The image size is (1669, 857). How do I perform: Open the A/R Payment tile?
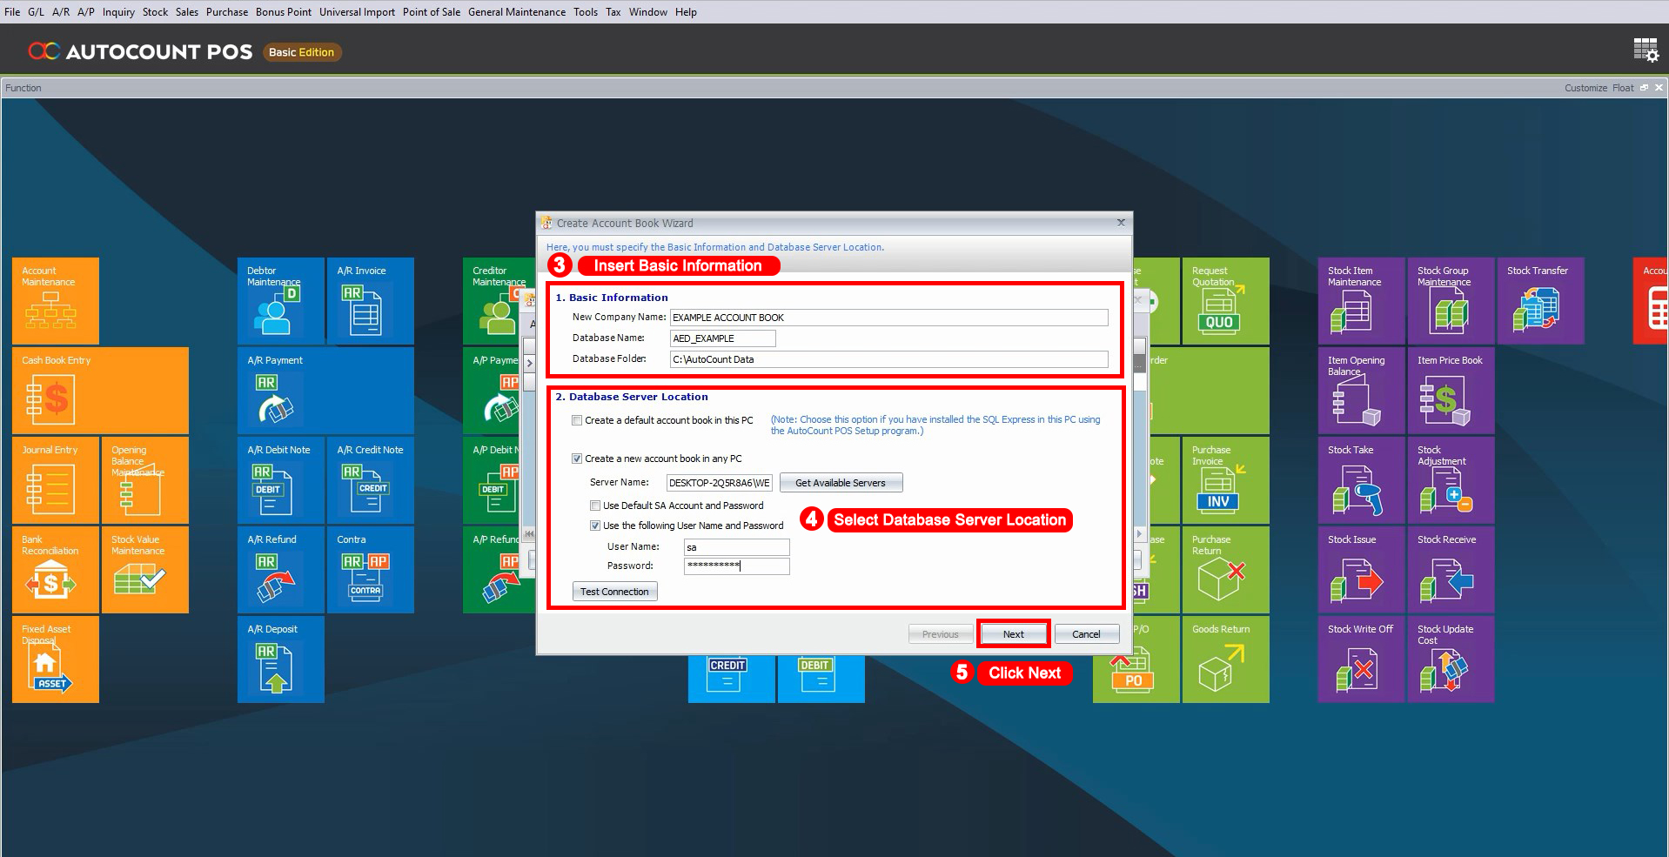[325, 391]
